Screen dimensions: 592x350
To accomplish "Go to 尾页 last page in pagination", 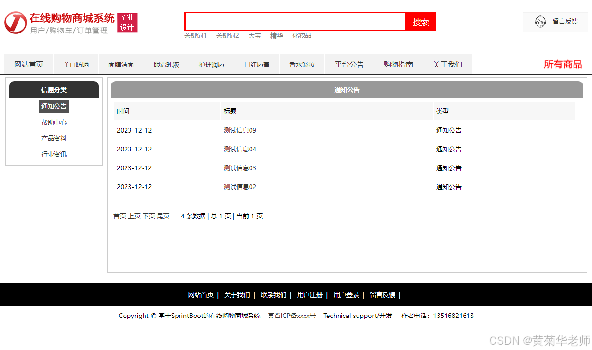I will (163, 216).
